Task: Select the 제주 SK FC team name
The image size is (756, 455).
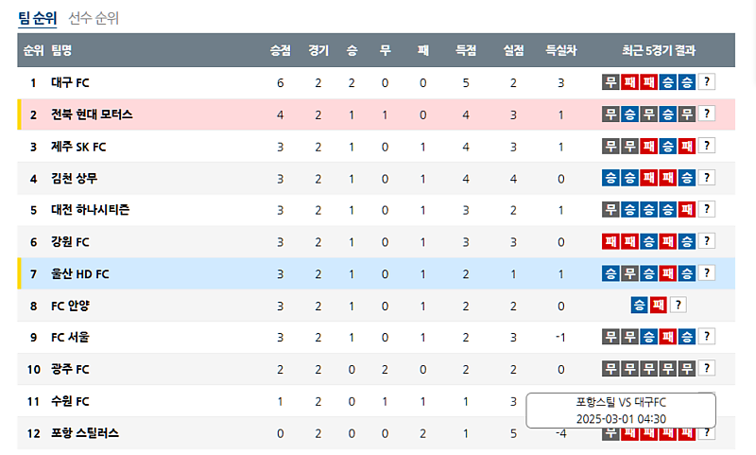Action: (x=78, y=147)
